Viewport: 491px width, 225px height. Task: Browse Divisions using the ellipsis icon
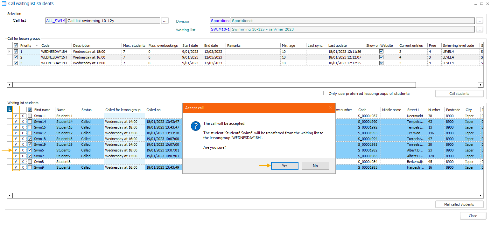tap(480, 20)
